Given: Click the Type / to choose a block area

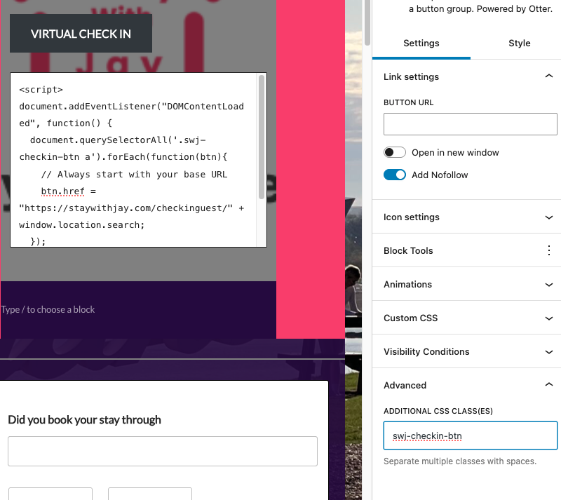Looking at the screenshot, I should [48, 309].
